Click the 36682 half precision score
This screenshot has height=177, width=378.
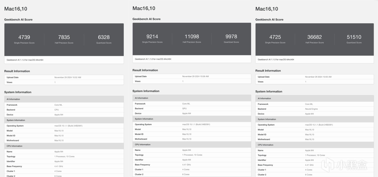coord(315,37)
